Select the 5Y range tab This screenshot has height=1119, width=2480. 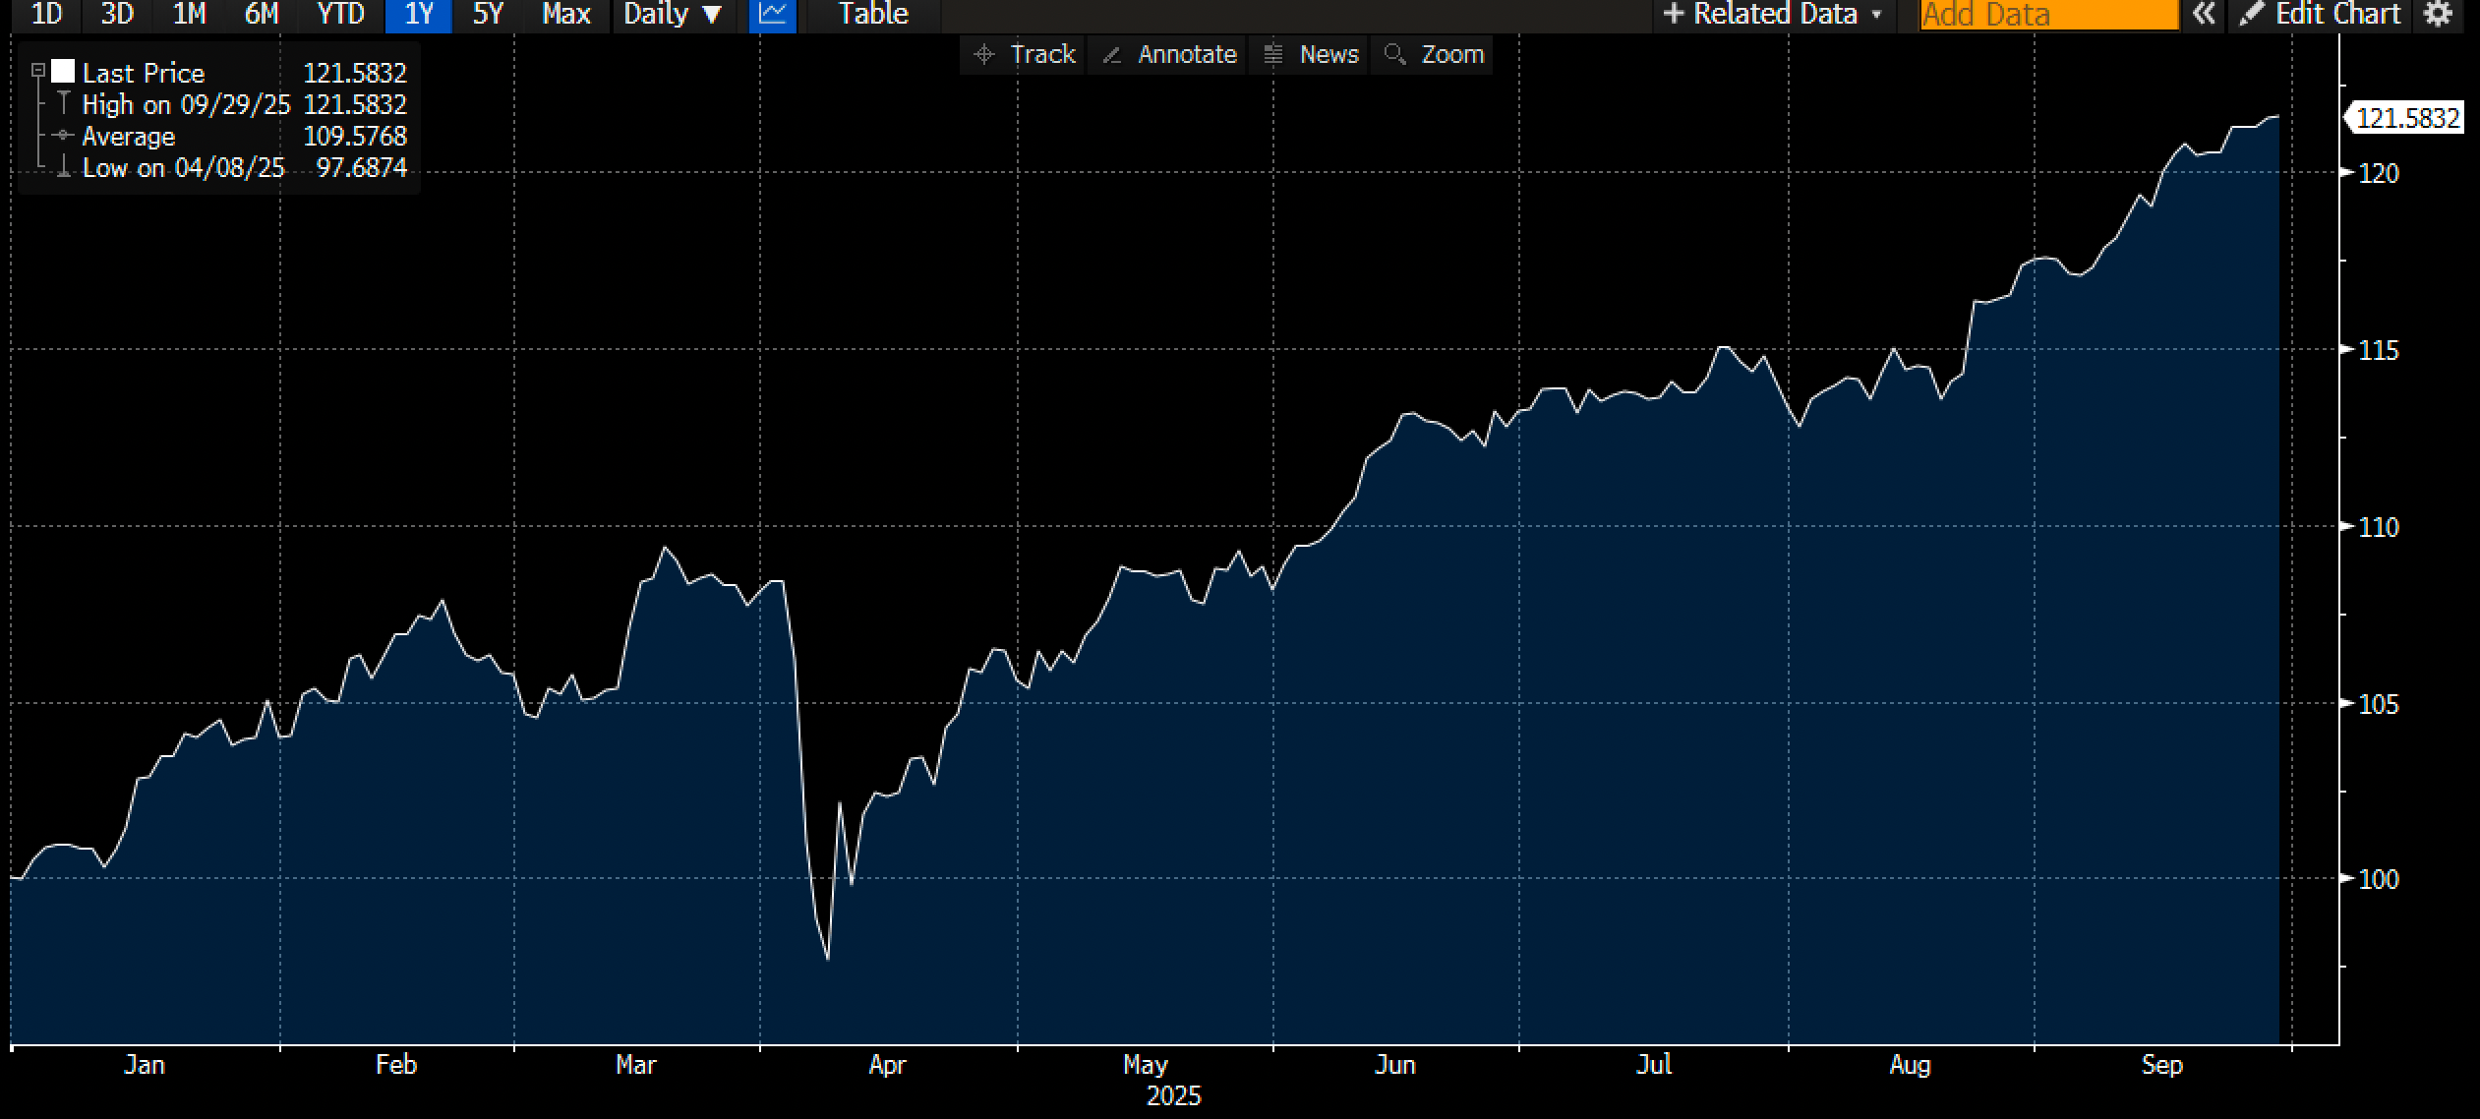[x=488, y=15]
